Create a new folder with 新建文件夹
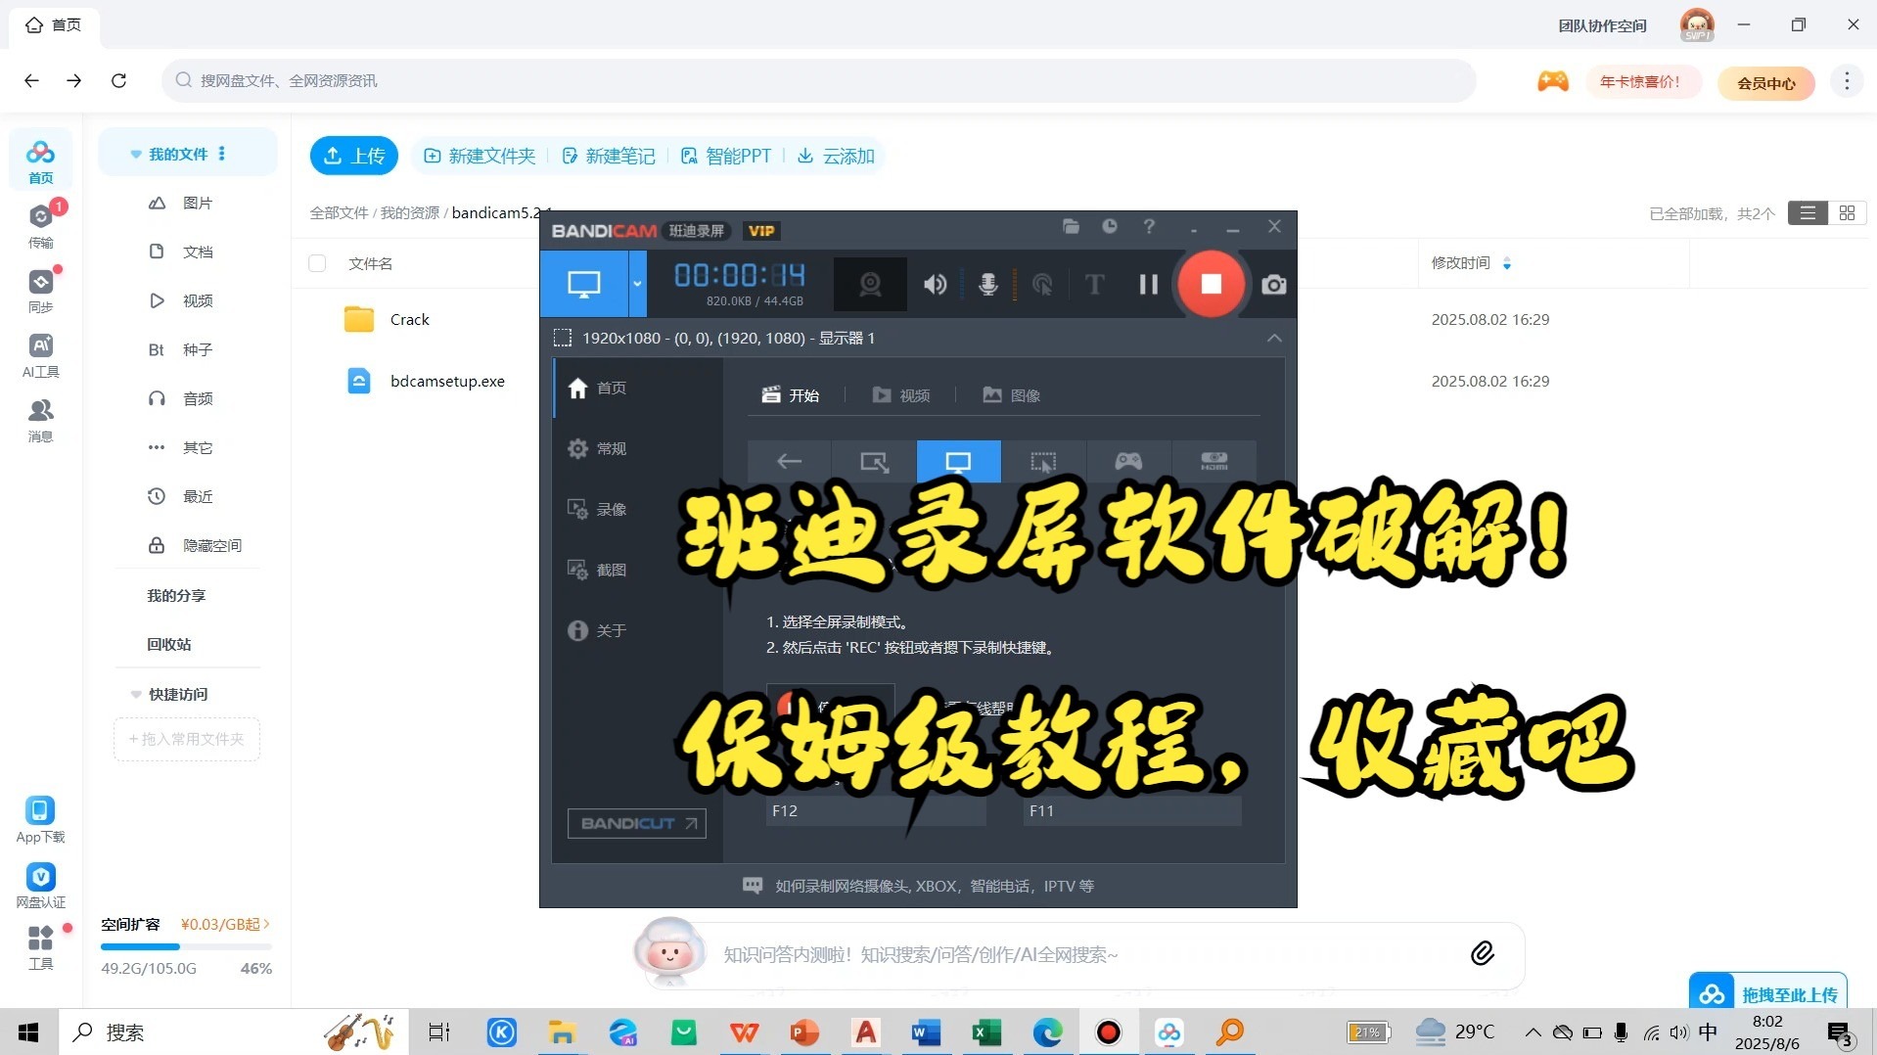The height and width of the screenshot is (1055, 1877). pyautogui.click(x=480, y=156)
